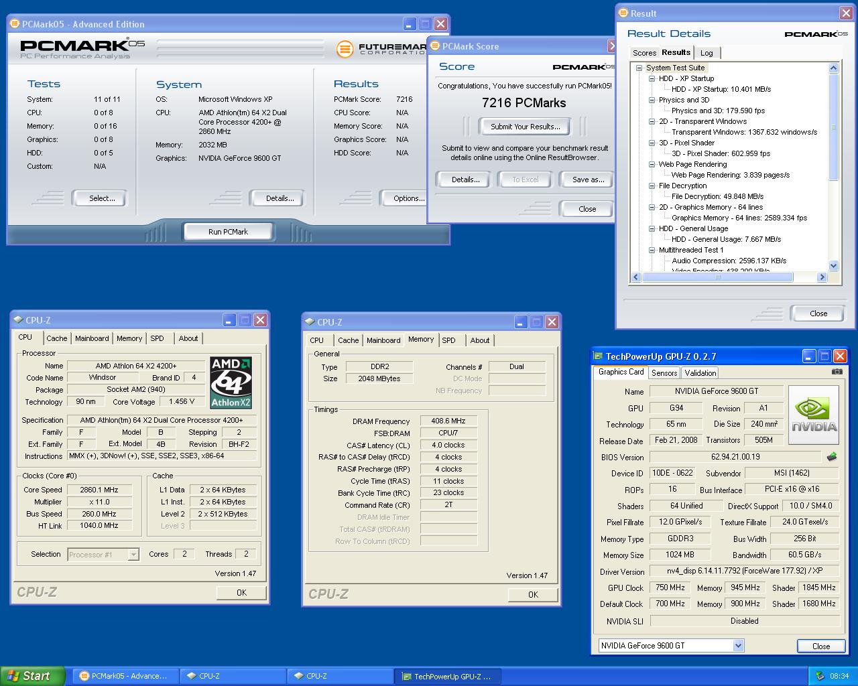This screenshot has height=686, width=858.
Task: Click the system tray icon beside clock
Action: [820, 676]
